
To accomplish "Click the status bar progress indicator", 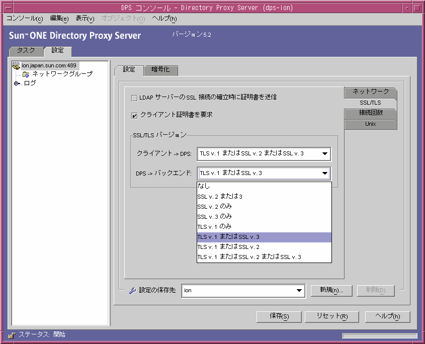I will [379, 336].
